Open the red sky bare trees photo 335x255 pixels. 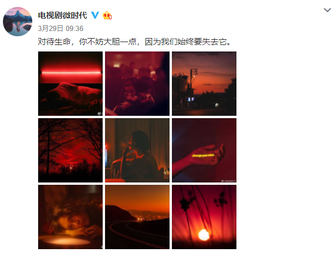(70, 150)
